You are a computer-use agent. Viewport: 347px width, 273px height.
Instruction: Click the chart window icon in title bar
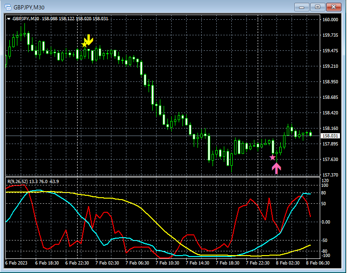pos(8,7)
